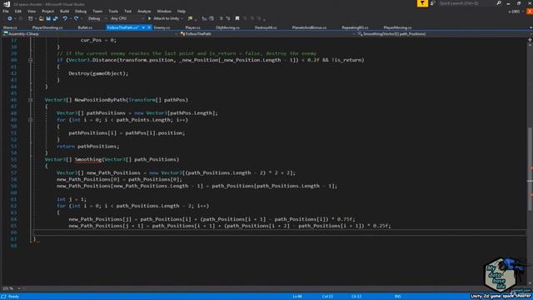Switch to the RepeatingBG.cs tab

point(355,27)
